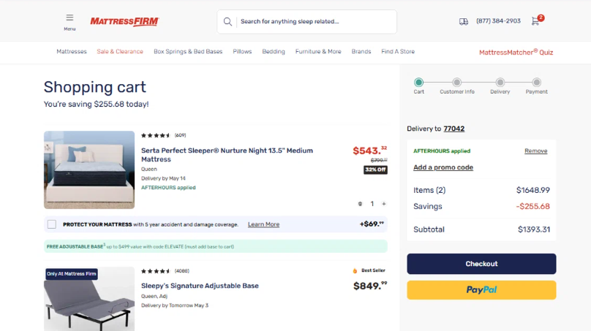The height and width of the screenshot is (331, 591).
Task: Call the (877) 384-2903 phone link
Action: coord(498,21)
